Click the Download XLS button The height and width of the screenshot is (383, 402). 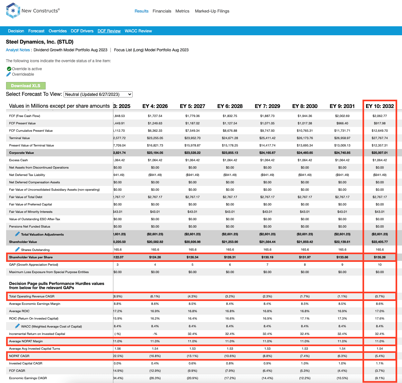[x=26, y=86]
